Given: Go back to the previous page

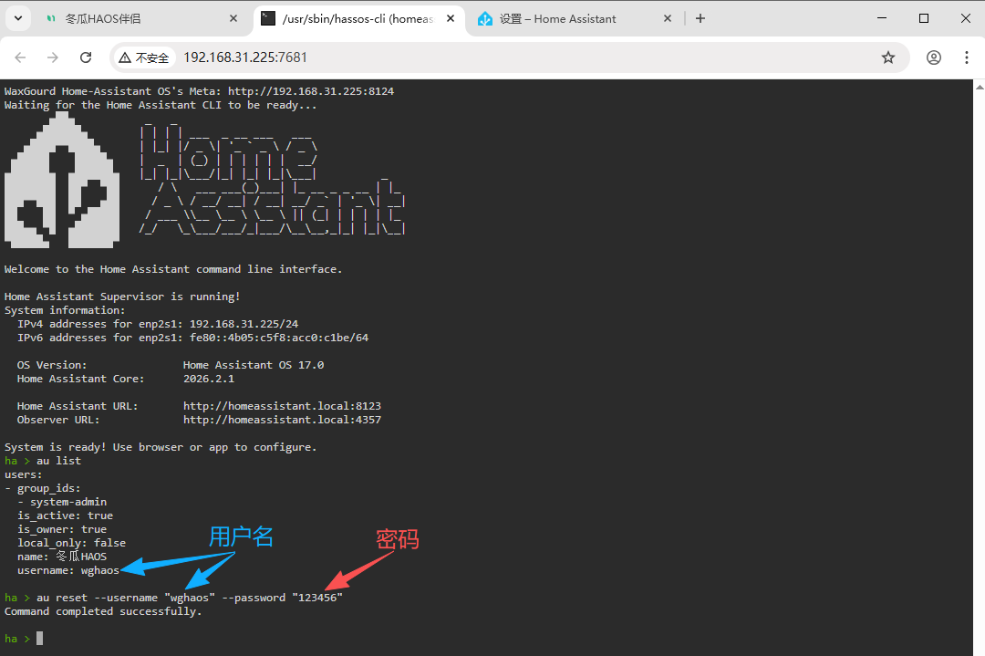Looking at the screenshot, I should pyautogui.click(x=20, y=57).
